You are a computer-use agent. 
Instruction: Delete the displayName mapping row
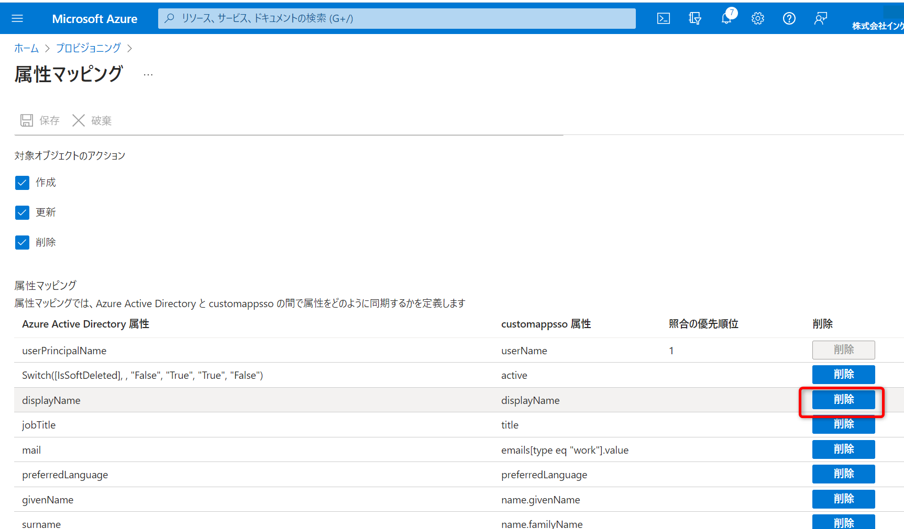(x=843, y=400)
